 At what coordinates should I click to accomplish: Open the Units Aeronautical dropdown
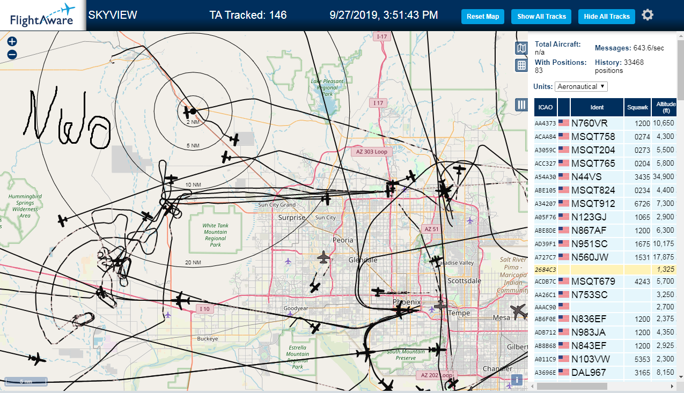(581, 86)
